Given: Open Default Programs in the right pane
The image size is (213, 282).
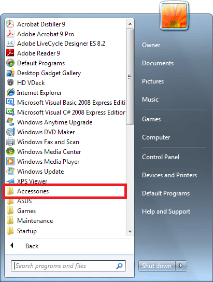Looking at the screenshot, I should (x=166, y=193).
